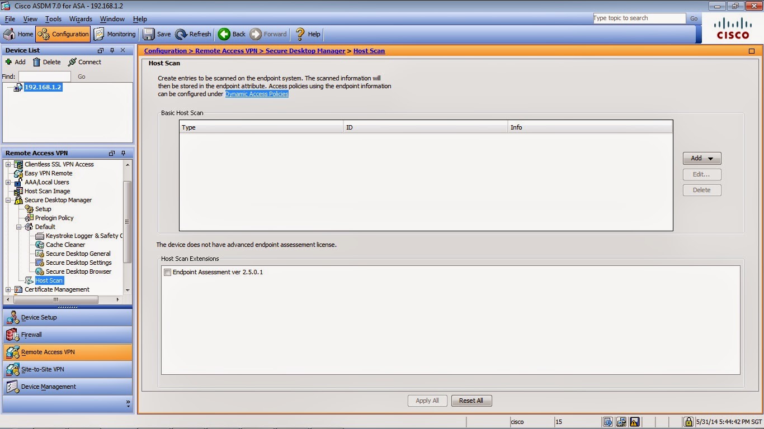
Task: Click the device info status bar icon
Action: pos(607,422)
